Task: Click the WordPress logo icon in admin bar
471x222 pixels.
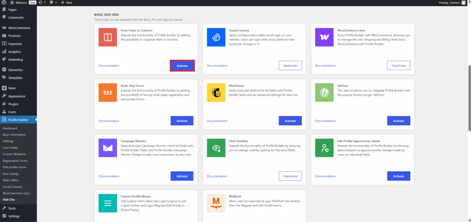Action: coord(4,2)
